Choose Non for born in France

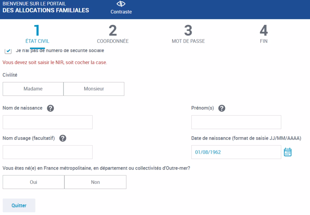95,182
